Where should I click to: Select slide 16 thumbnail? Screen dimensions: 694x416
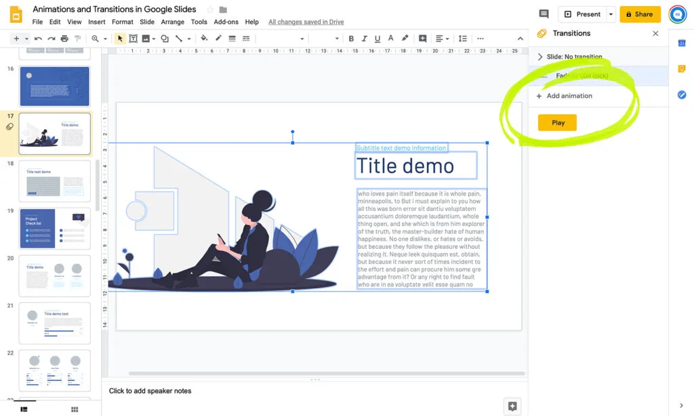pyautogui.click(x=54, y=87)
